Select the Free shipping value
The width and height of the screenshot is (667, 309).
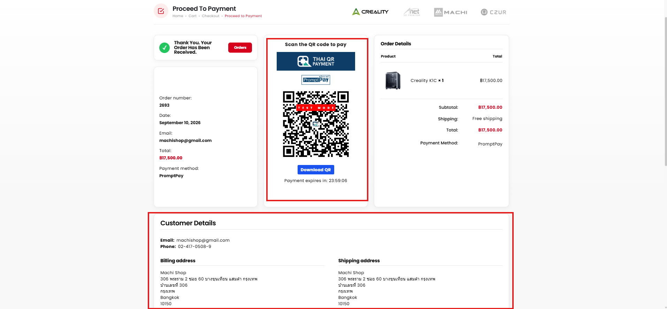[x=488, y=119]
